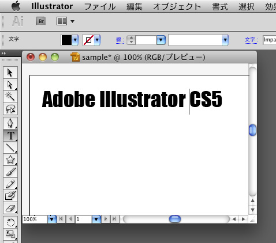The height and width of the screenshot is (243, 276).
Task: Click the vertical scroll up arrow
Action: (252, 201)
